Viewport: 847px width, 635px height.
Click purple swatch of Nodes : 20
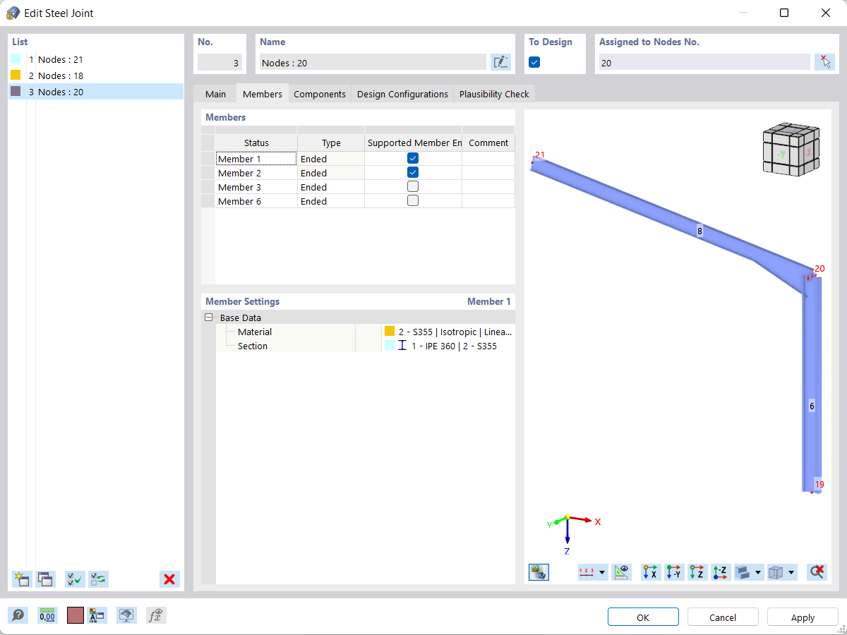coord(16,91)
